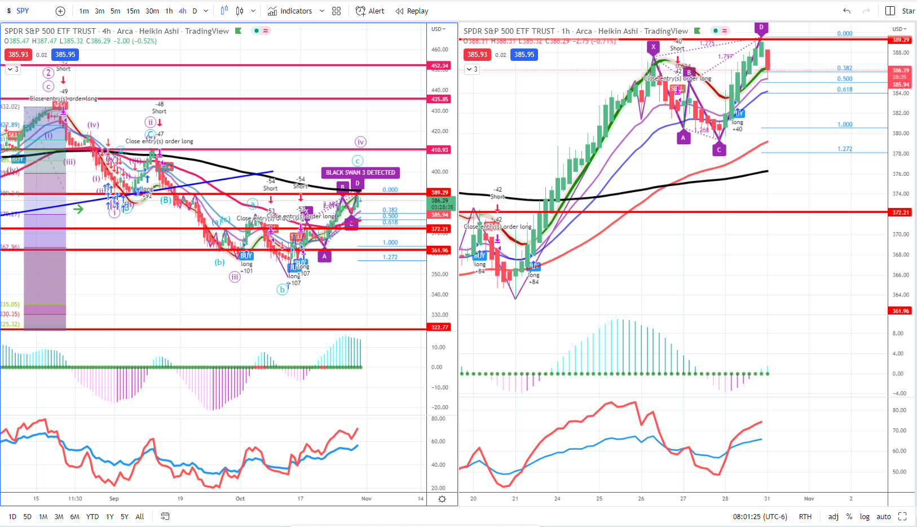Click the BUY label near +101 on 4h chart

click(246, 255)
